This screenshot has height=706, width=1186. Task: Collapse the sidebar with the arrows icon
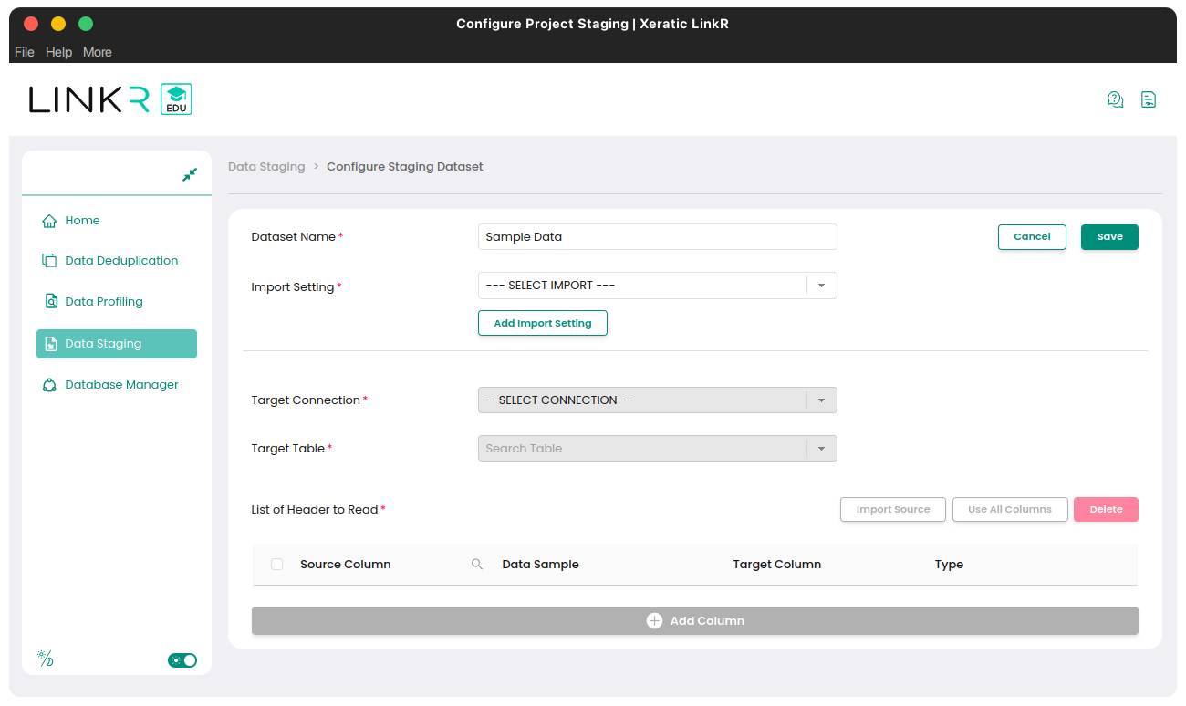pyautogui.click(x=190, y=174)
